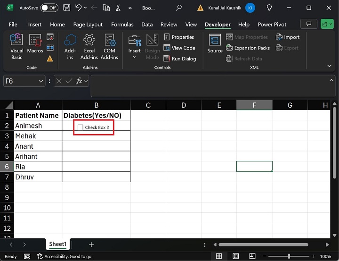Click the Save icon in title bar

click(66, 8)
